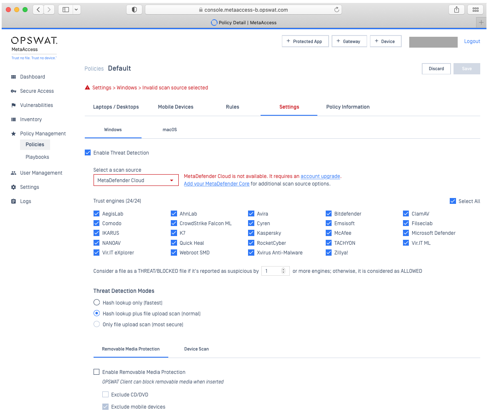Click the Secure Access key icon
This screenshot has width=489, height=414.
click(x=13, y=91)
